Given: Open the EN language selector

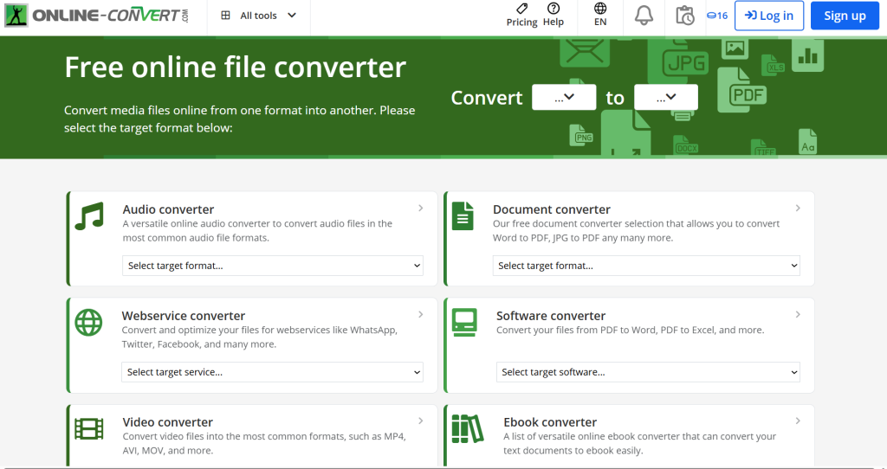Looking at the screenshot, I should (600, 16).
